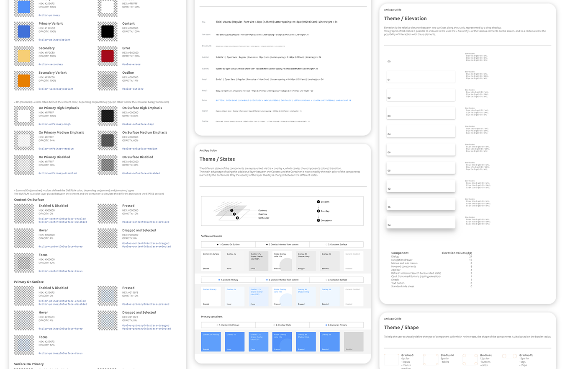Viewport: 565px width, 369px height.
Task: Click the Standard side sheet row
Action: pos(431,286)
